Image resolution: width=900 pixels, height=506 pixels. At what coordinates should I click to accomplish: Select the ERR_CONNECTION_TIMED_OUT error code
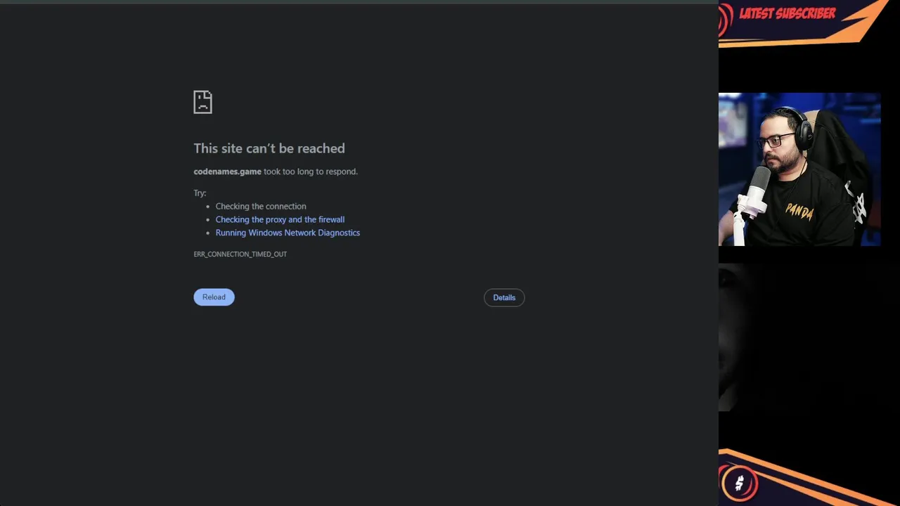click(x=240, y=254)
